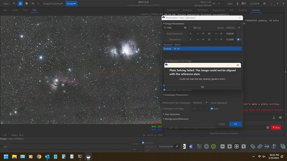Click the flip horizontally toolbar icon

(274, 146)
